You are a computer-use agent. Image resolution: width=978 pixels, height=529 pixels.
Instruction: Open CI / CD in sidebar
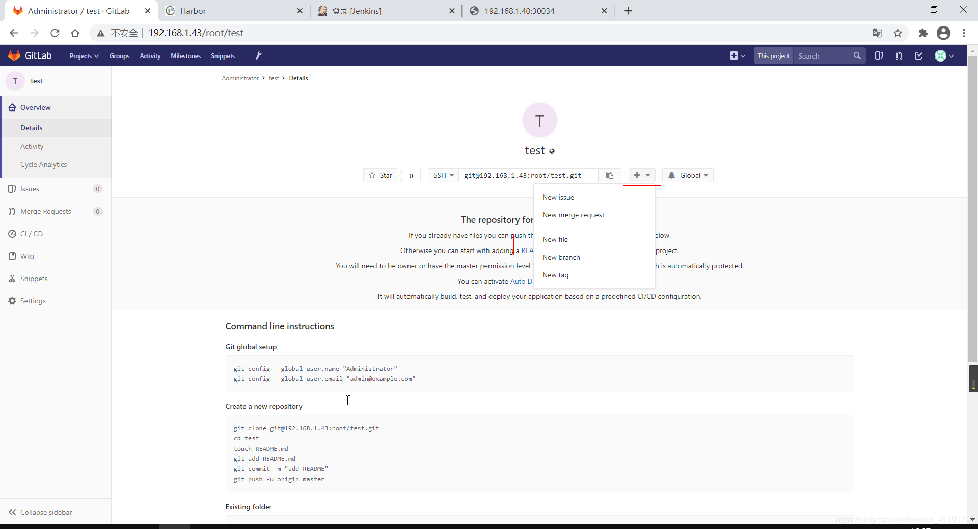(x=56, y=234)
